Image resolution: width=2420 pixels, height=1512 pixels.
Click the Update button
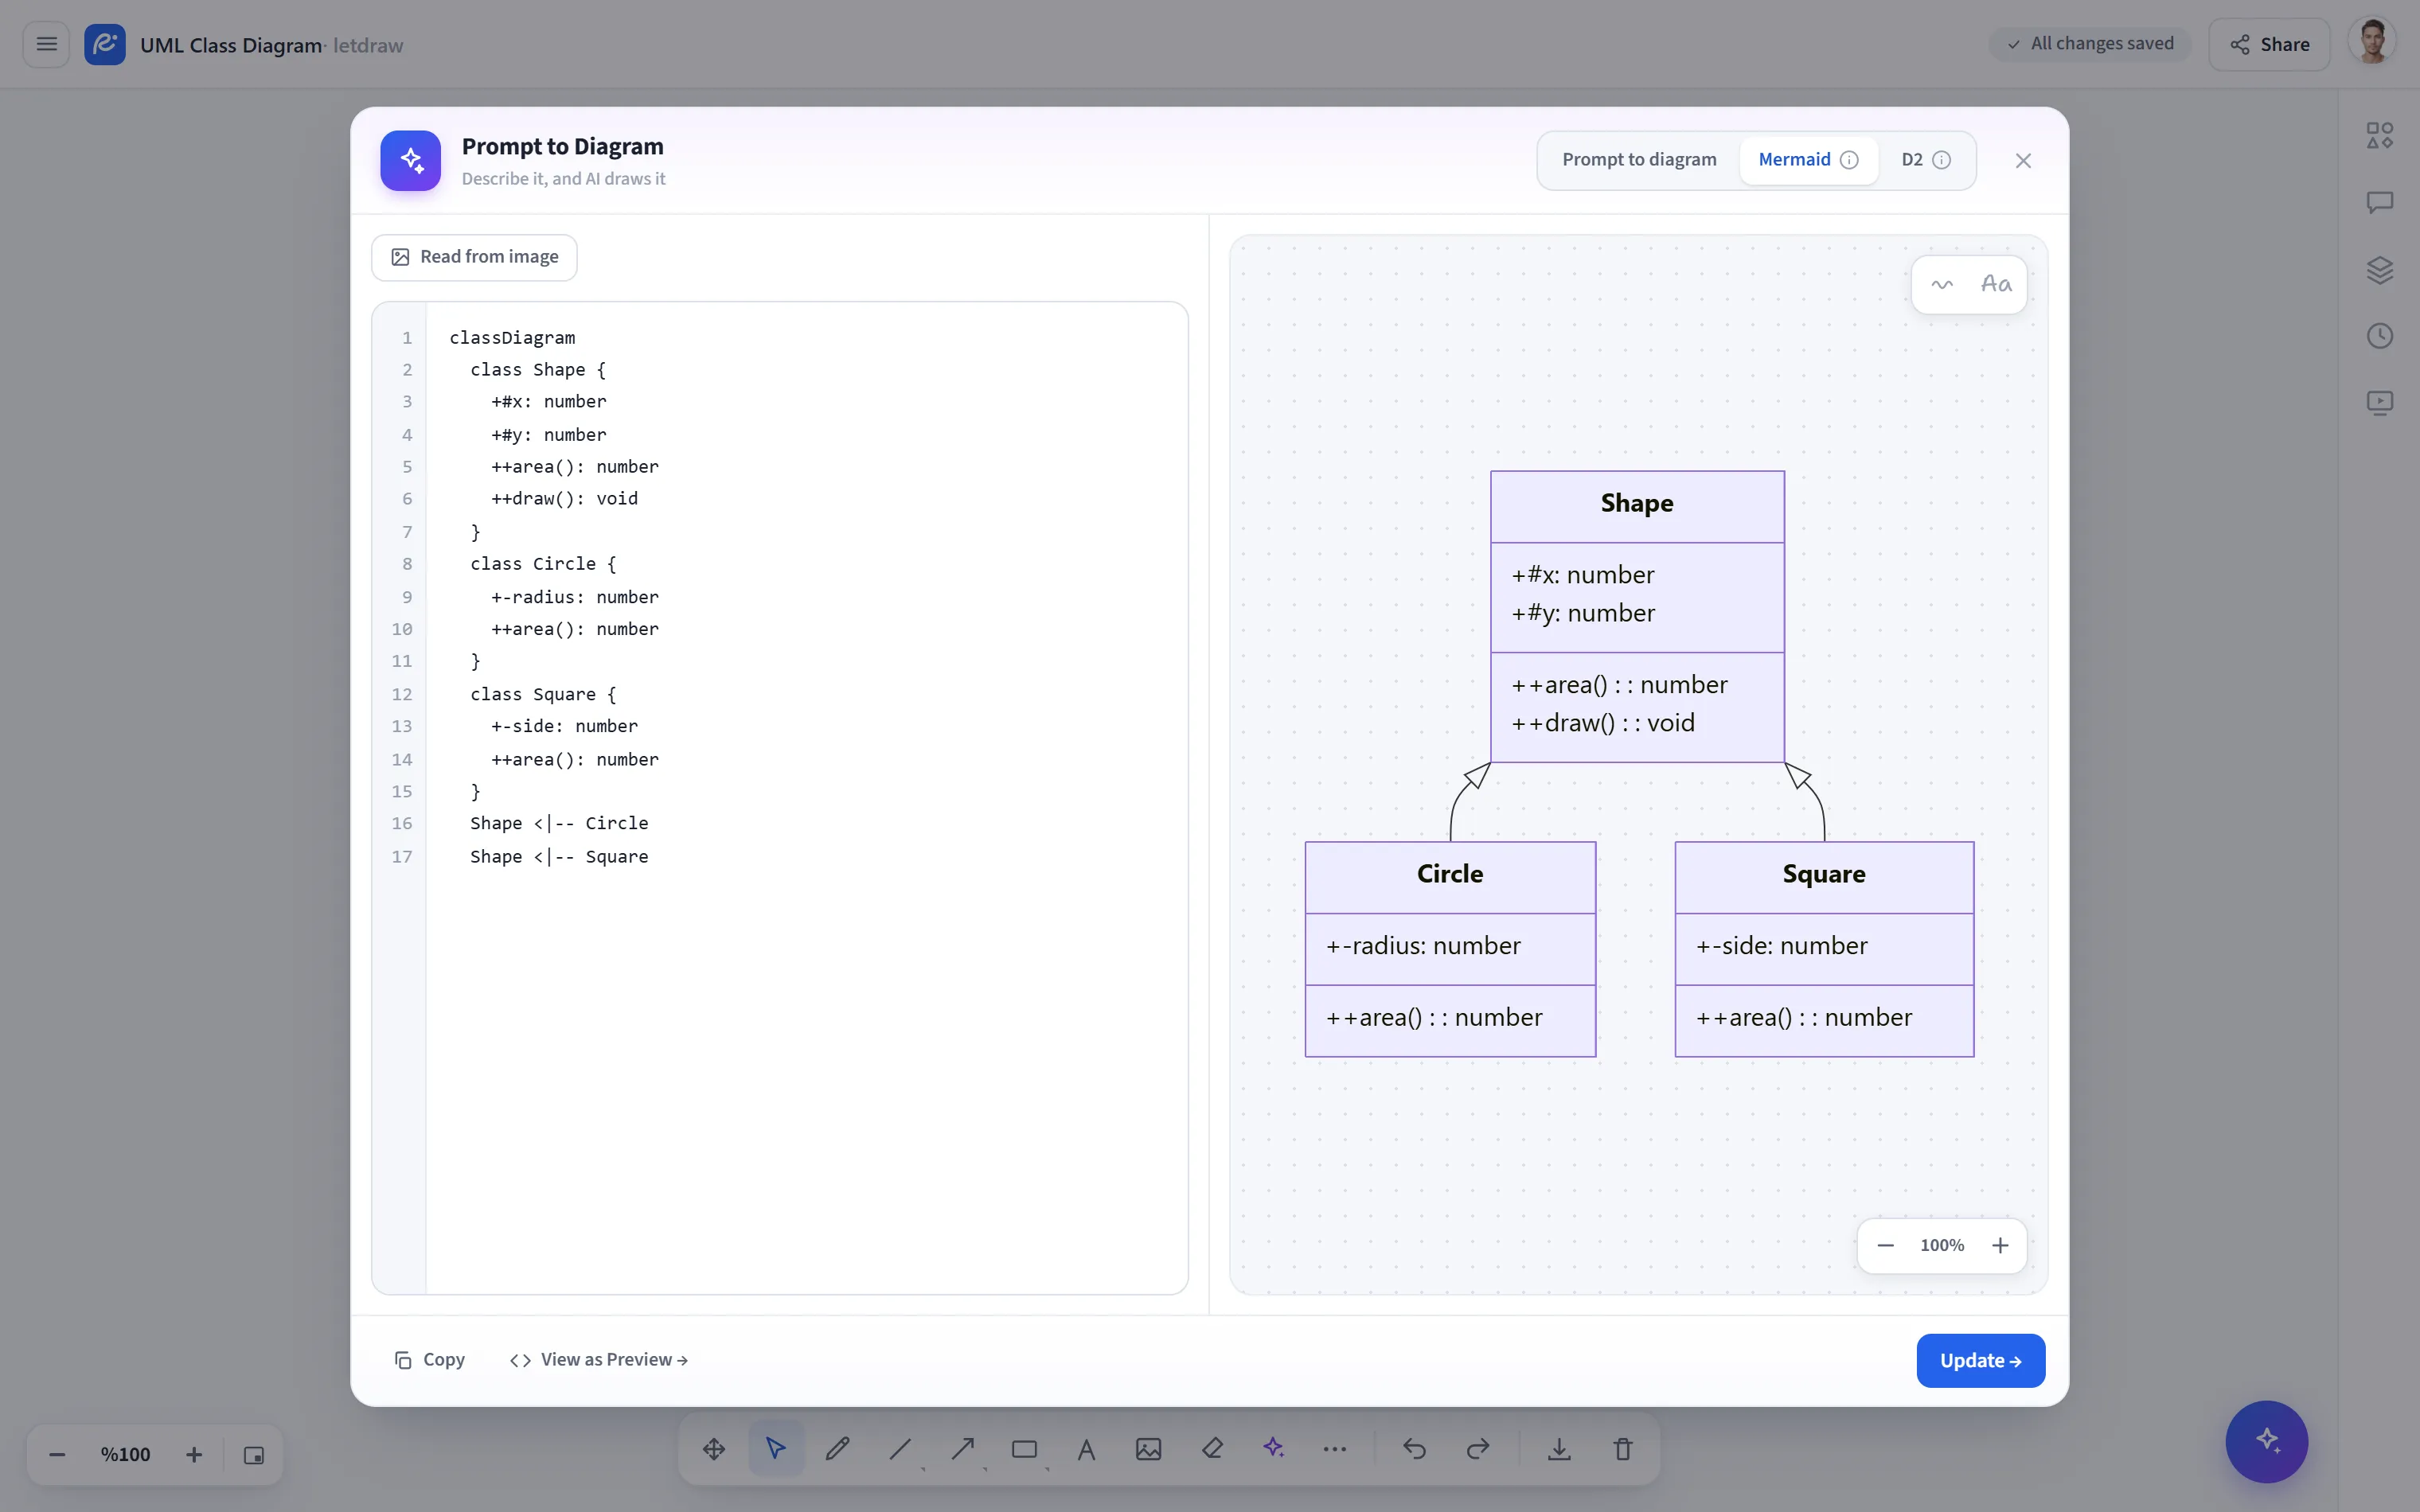pyautogui.click(x=1980, y=1360)
